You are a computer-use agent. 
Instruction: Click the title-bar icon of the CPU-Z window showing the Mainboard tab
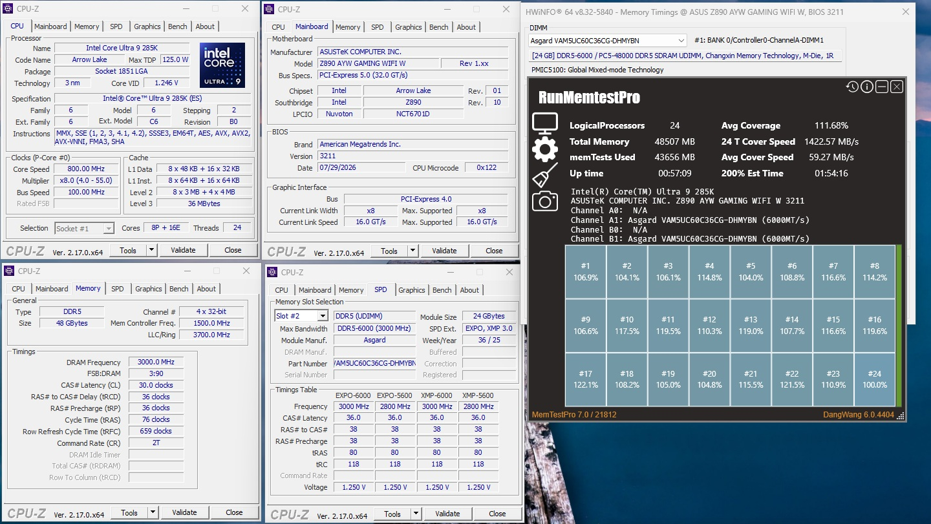click(x=270, y=9)
